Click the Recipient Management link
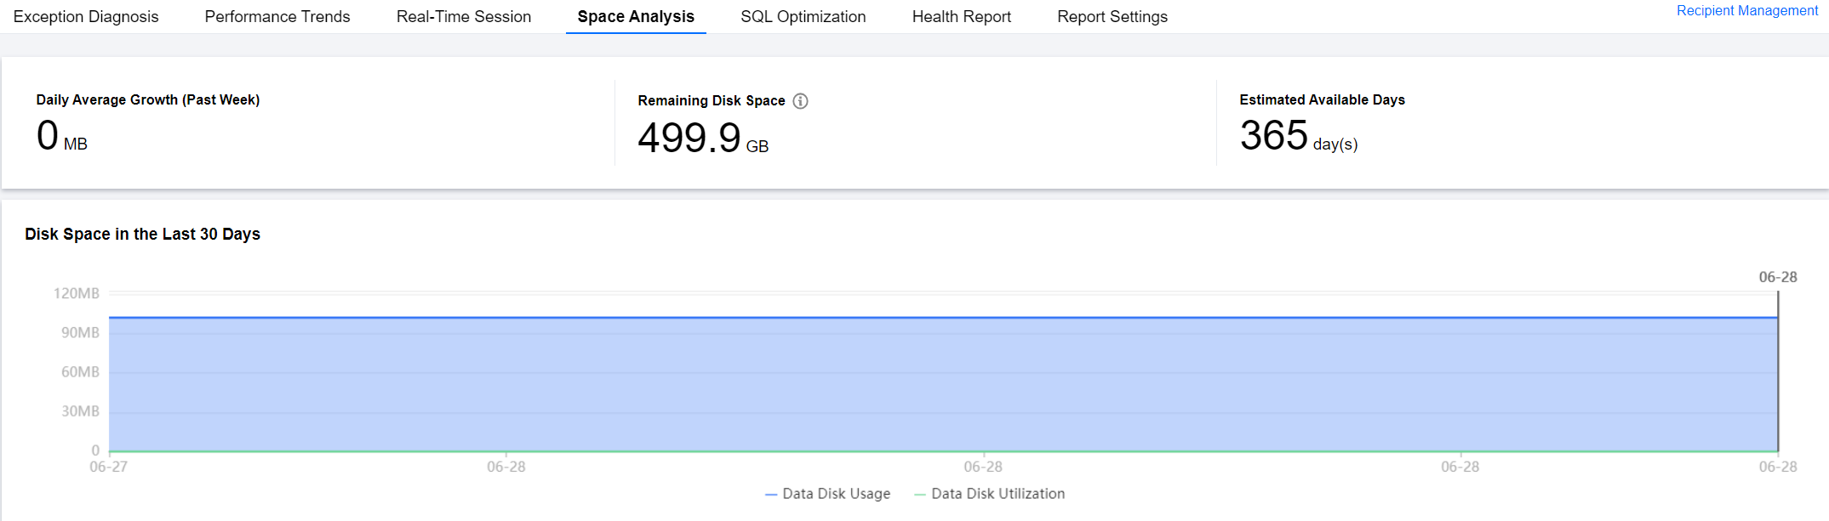 tap(1746, 11)
